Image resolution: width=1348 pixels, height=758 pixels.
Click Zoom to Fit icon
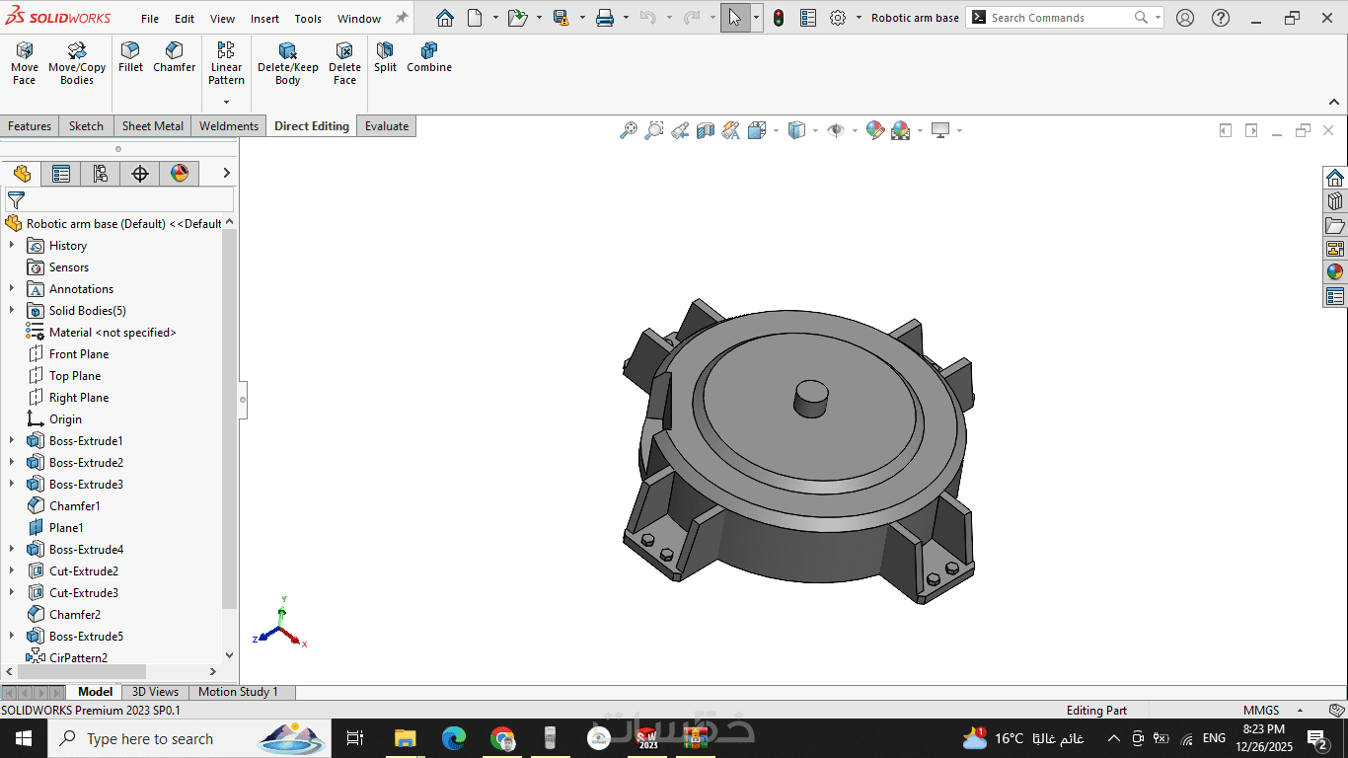628,130
